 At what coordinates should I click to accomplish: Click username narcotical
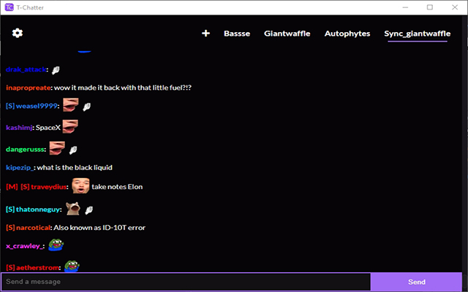click(33, 228)
